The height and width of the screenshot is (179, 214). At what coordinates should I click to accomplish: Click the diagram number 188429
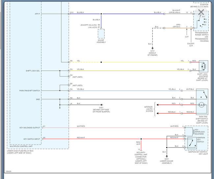pyautogui.click(x=8, y=171)
